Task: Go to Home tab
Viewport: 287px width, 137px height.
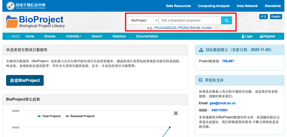Action: pyautogui.click(x=30, y=36)
